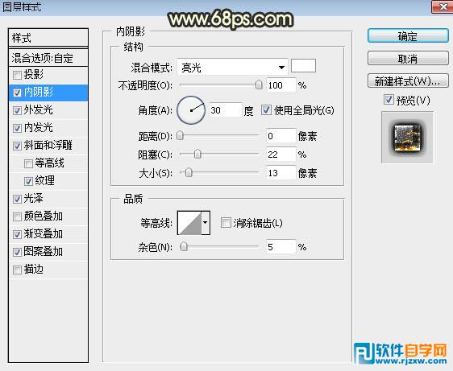Click the 取消 cancel button
Screen dimensions: 453x371
click(x=408, y=59)
